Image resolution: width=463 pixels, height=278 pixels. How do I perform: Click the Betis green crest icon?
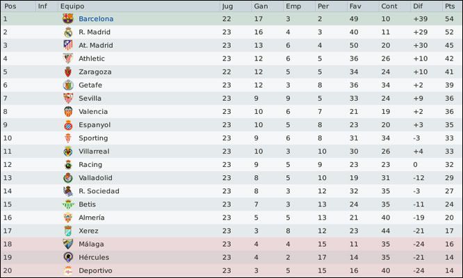pos(68,204)
